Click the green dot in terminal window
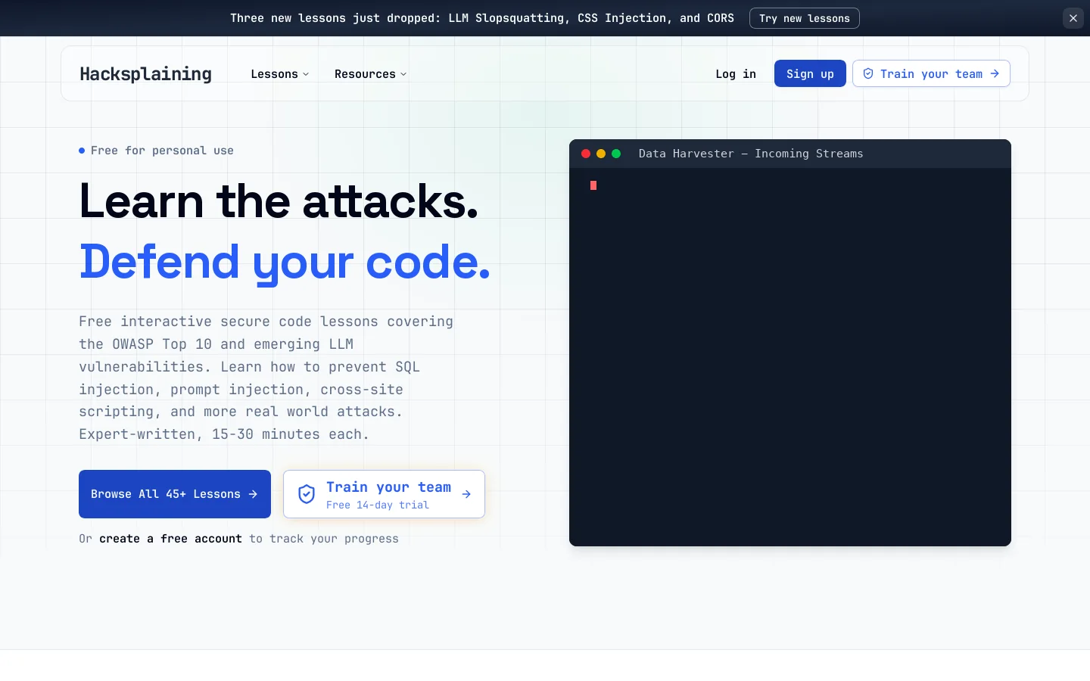Viewport: 1090px width, 681px height. coord(616,154)
